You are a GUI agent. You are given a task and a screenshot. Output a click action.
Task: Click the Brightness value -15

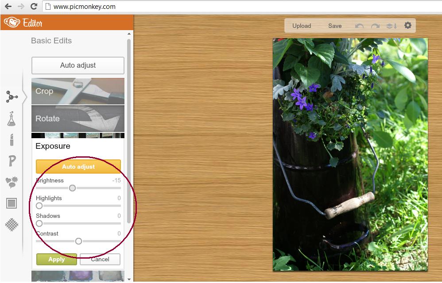tap(117, 180)
